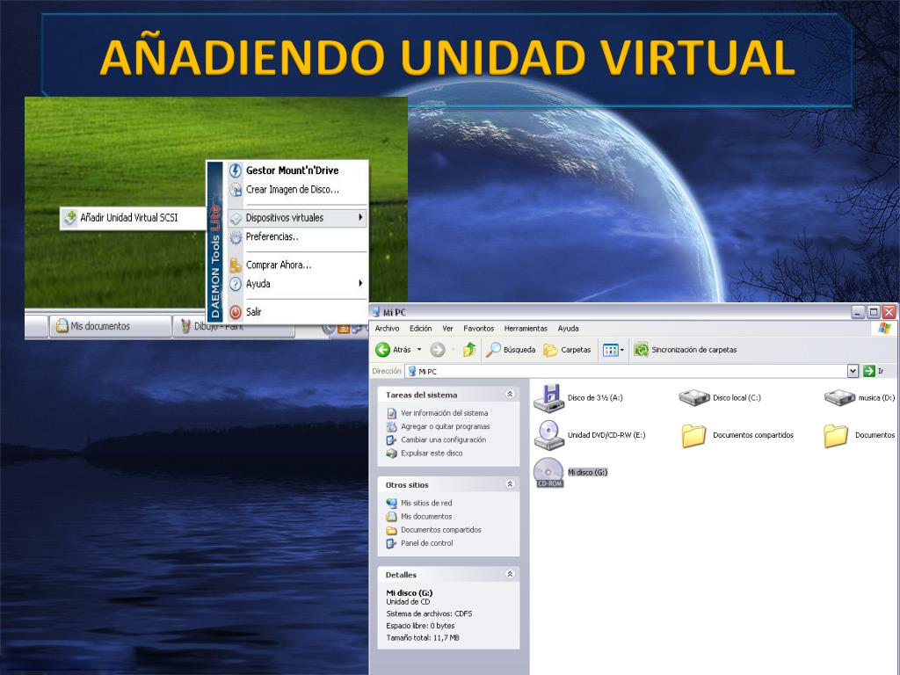The image size is (900, 675).
Task: Click Expulsar este disco link
Action: [x=432, y=453]
